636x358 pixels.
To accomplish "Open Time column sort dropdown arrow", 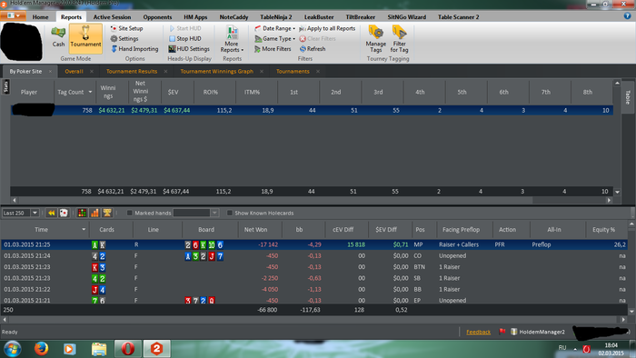I will tap(84, 230).
